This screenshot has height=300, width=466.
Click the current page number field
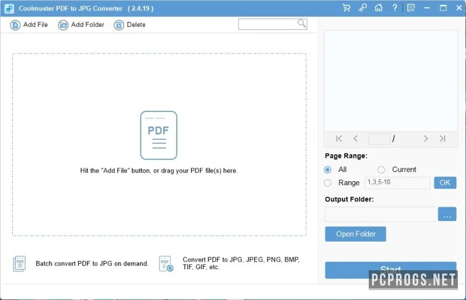pos(379,139)
